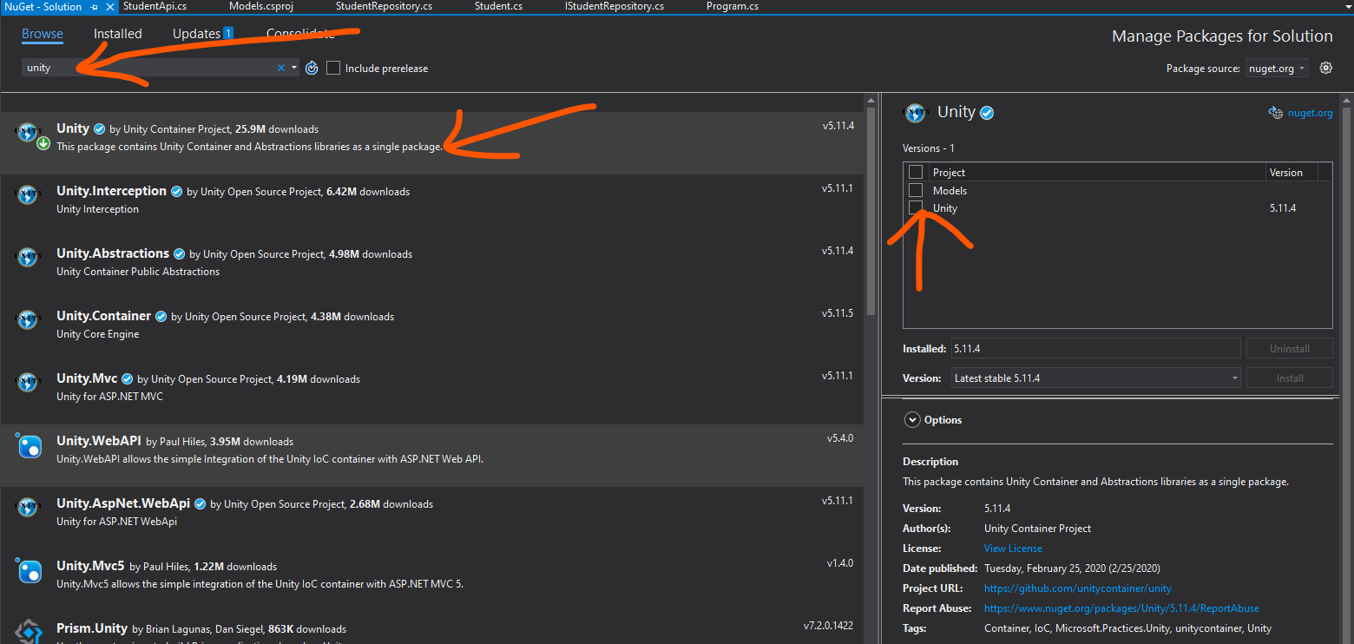Open the IStudentRepository.cs document tab
Screen dimensions: 1354x644
point(615,6)
